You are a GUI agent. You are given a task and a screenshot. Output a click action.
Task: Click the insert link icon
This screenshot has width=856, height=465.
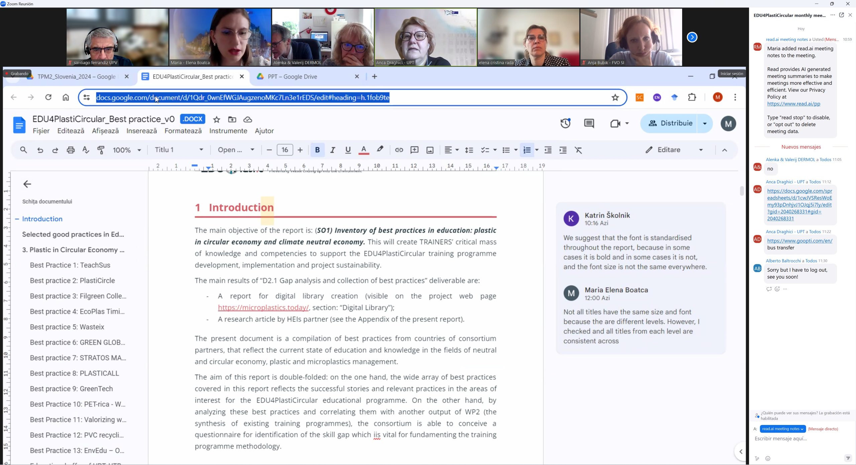point(399,150)
